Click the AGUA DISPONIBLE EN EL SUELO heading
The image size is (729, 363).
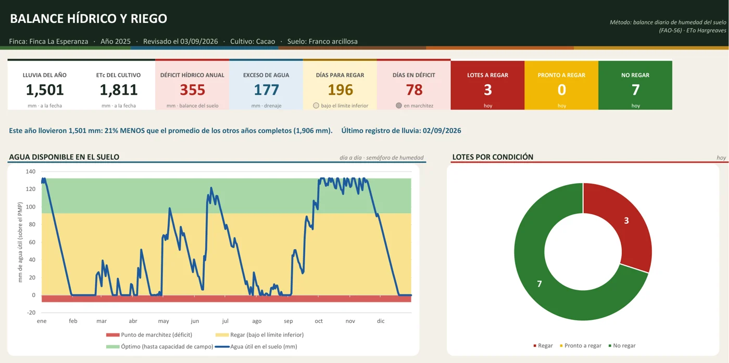(x=64, y=157)
